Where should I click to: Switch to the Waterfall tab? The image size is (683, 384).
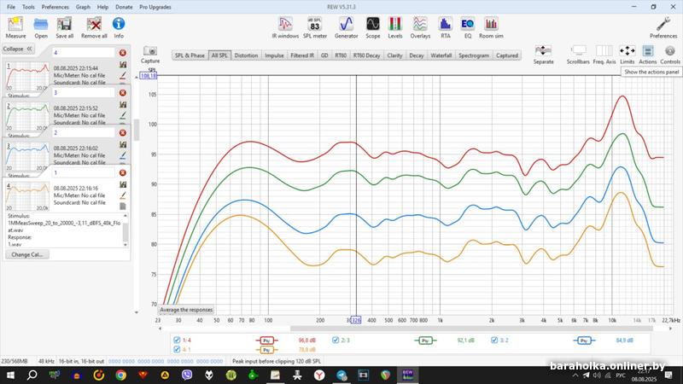tap(441, 55)
